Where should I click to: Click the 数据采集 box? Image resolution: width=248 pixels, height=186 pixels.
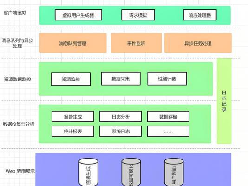coord(121,79)
